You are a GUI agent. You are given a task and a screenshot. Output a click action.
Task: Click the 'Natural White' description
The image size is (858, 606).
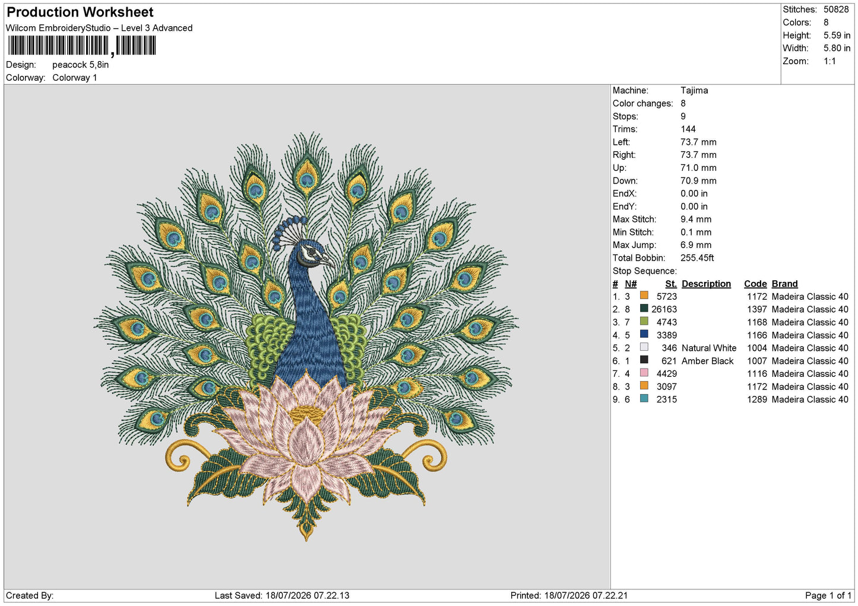pyautogui.click(x=709, y=348)
